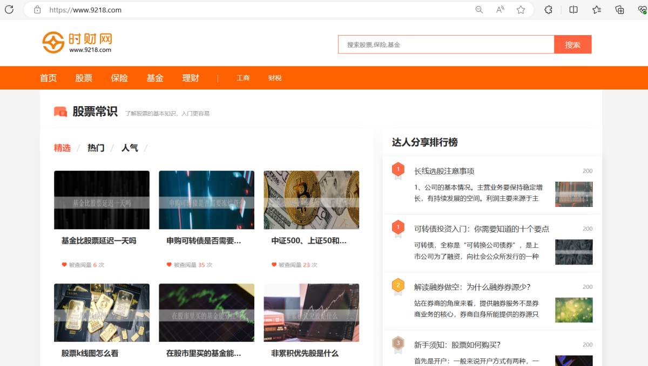The image size is (648, 366).
Task: Open the 股票 navigation menu
Action: pos(84,78)
